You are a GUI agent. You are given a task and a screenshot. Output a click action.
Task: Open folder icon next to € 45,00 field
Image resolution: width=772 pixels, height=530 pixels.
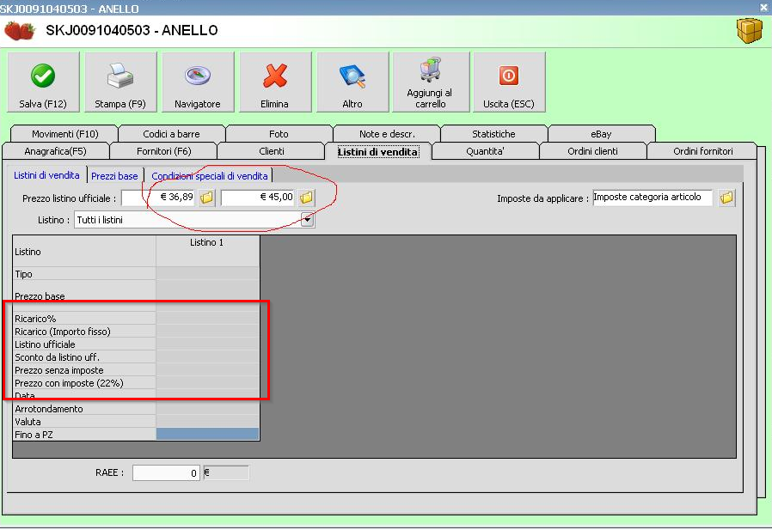point(306,198)
